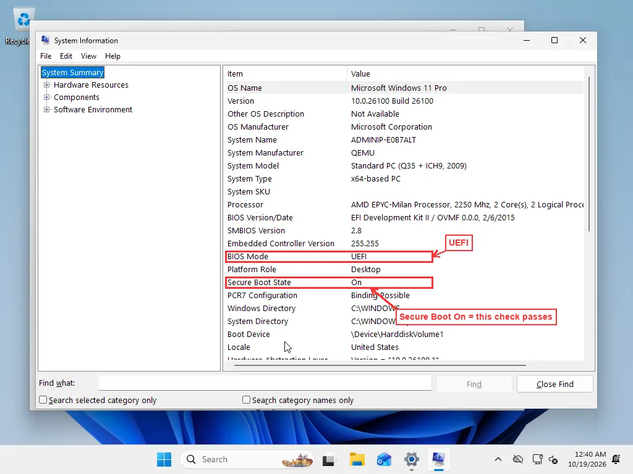Select the System Information taskbar icon
633x474 pixels.
[438, 459]
